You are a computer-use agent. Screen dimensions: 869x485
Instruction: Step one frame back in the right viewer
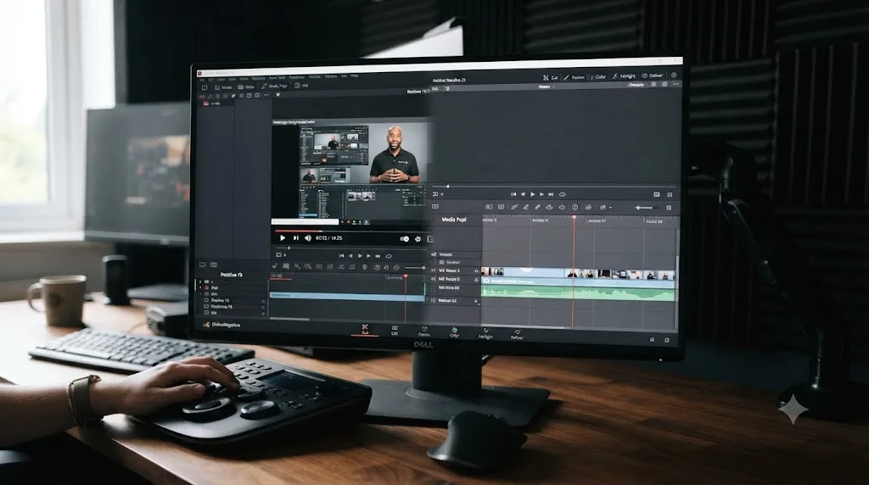[x=523, y=194]
